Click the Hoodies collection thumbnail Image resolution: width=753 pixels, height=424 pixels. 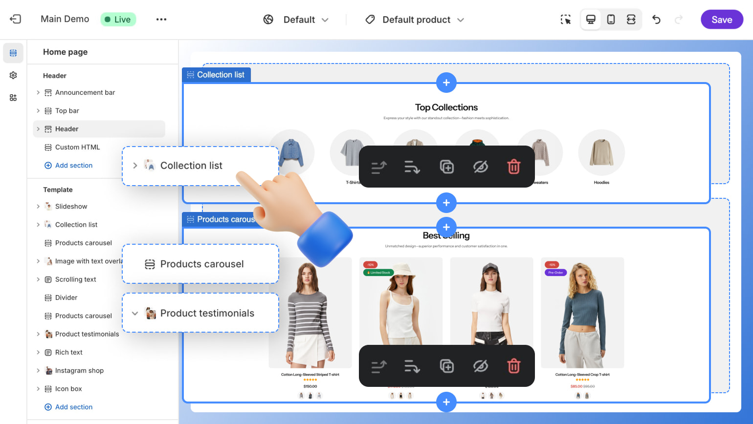click(x=601, y=153)
